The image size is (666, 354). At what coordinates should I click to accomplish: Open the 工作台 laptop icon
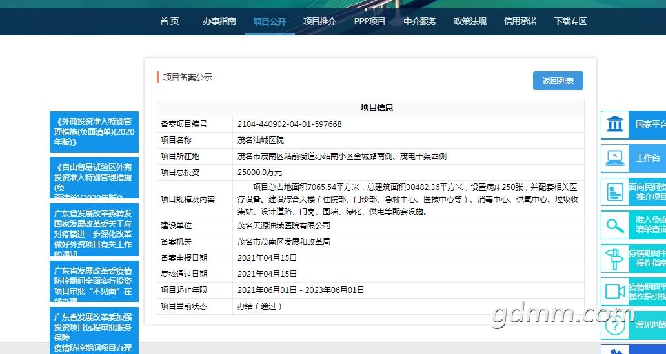615,158
